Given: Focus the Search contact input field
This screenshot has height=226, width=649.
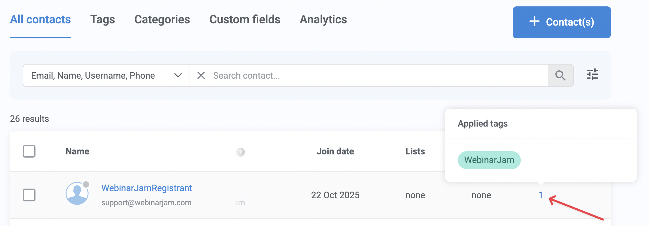Looking at the screenshot, I should click(377, 75).
